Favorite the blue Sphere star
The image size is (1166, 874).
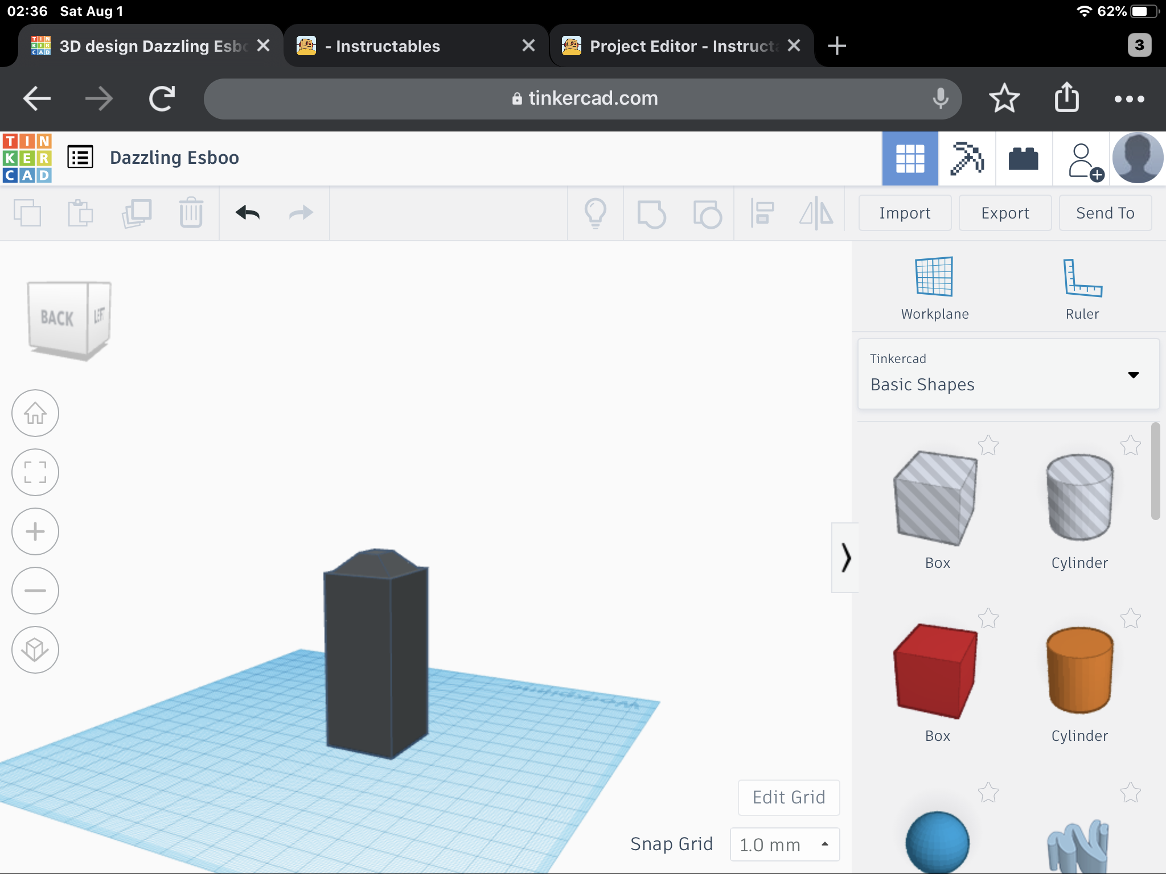(988, 793)
